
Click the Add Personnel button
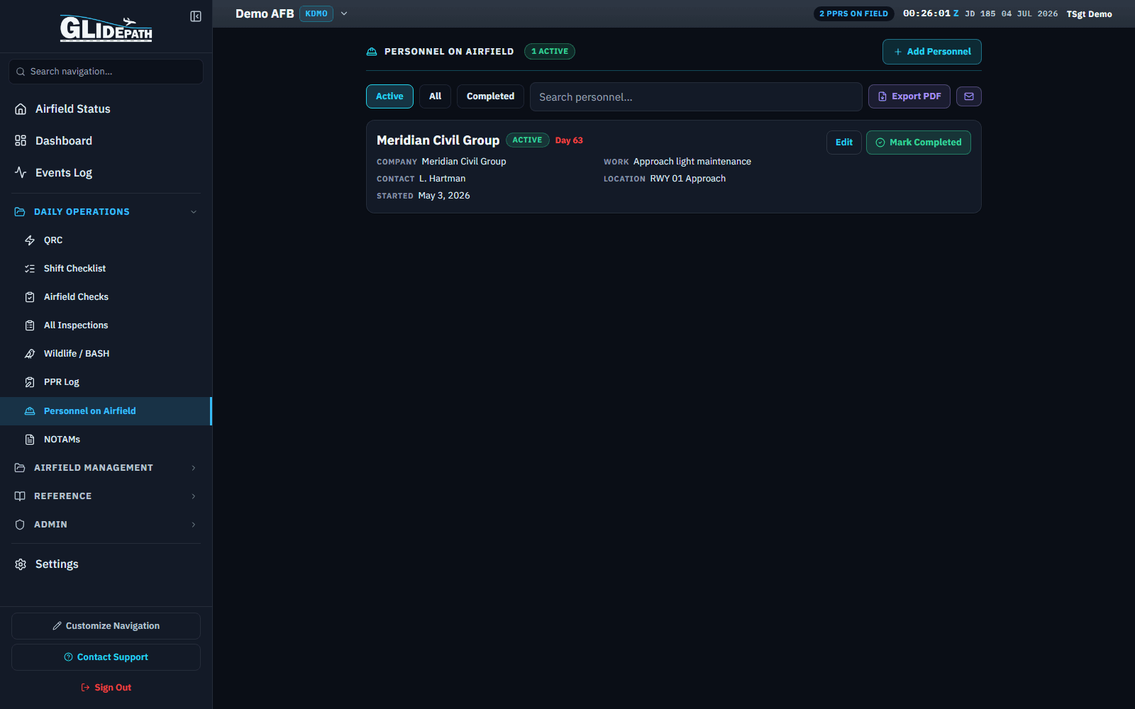point(931,52)
